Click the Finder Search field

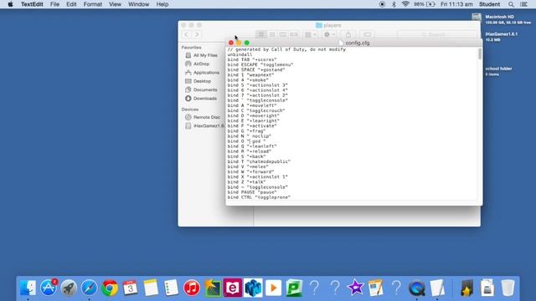coord(437,34)
